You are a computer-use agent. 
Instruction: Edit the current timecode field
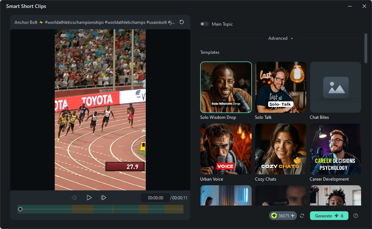[x=155, y=197]
